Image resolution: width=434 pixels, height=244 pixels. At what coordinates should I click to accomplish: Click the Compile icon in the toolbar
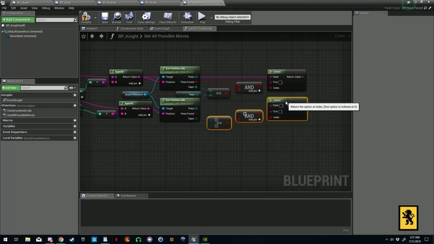coord(86,17)
